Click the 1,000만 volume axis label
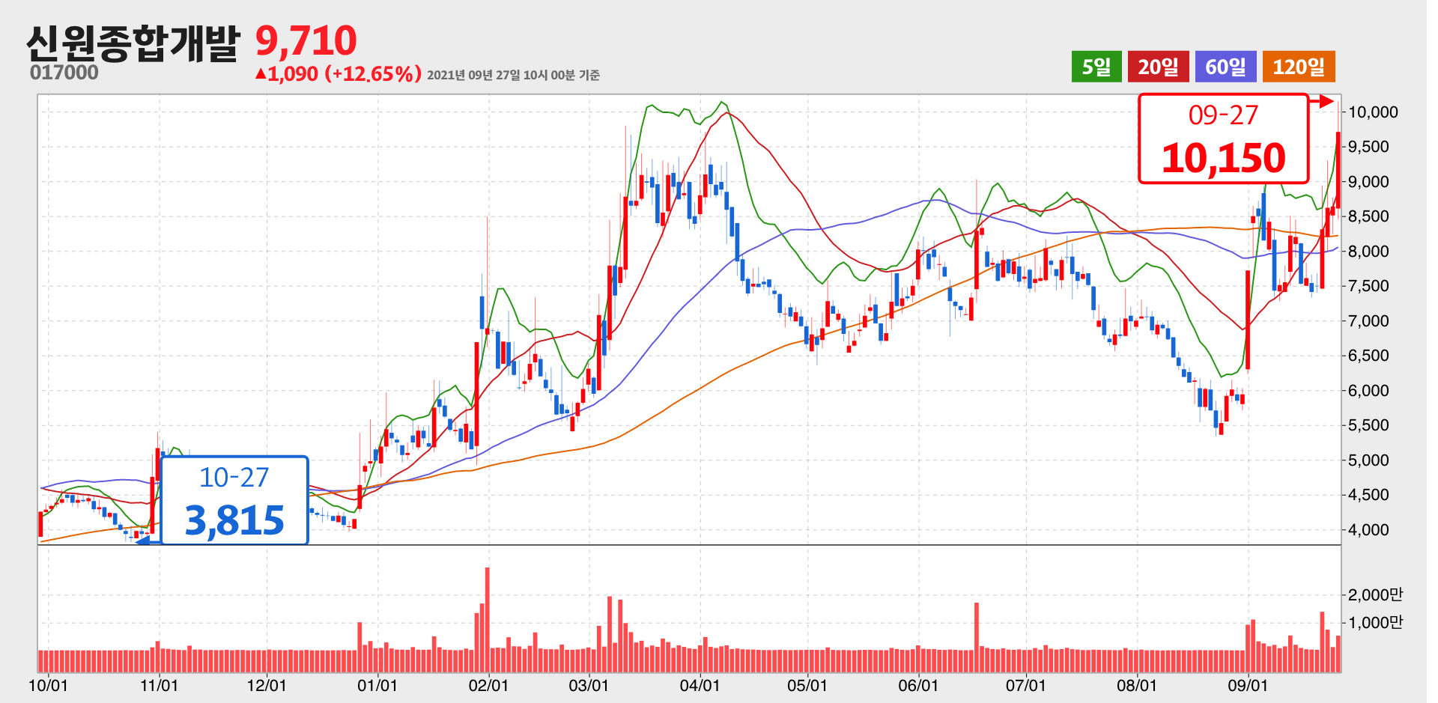Viewport: 1438px width, 703px height. tap(1375, 623)
